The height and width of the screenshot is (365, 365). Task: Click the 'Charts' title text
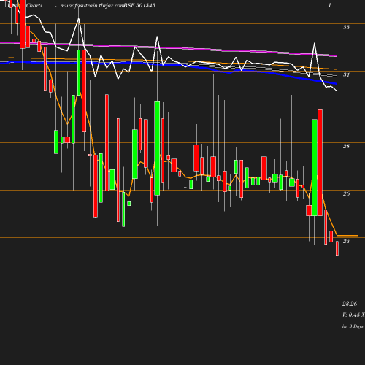coord(34,5)
